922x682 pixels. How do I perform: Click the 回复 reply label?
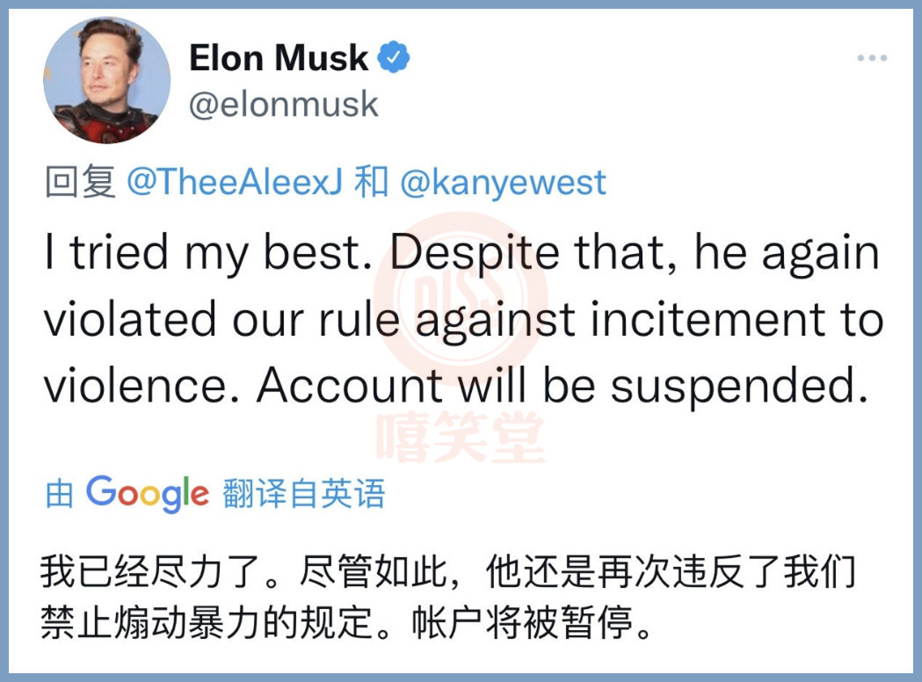[x=80, y=183]
